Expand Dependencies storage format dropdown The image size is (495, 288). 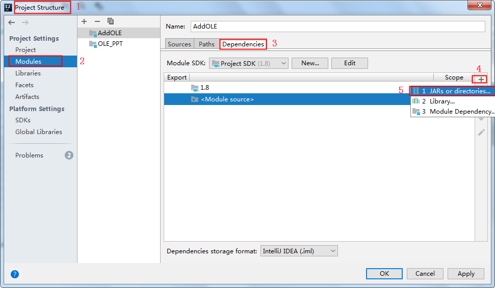tap(299, 251)
